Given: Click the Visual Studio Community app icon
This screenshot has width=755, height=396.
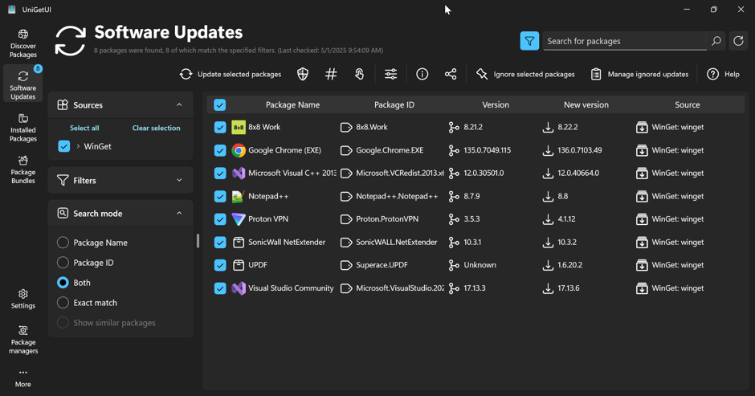Looking at the screenshot, I should pyautogui.click(x=239, y=288).
